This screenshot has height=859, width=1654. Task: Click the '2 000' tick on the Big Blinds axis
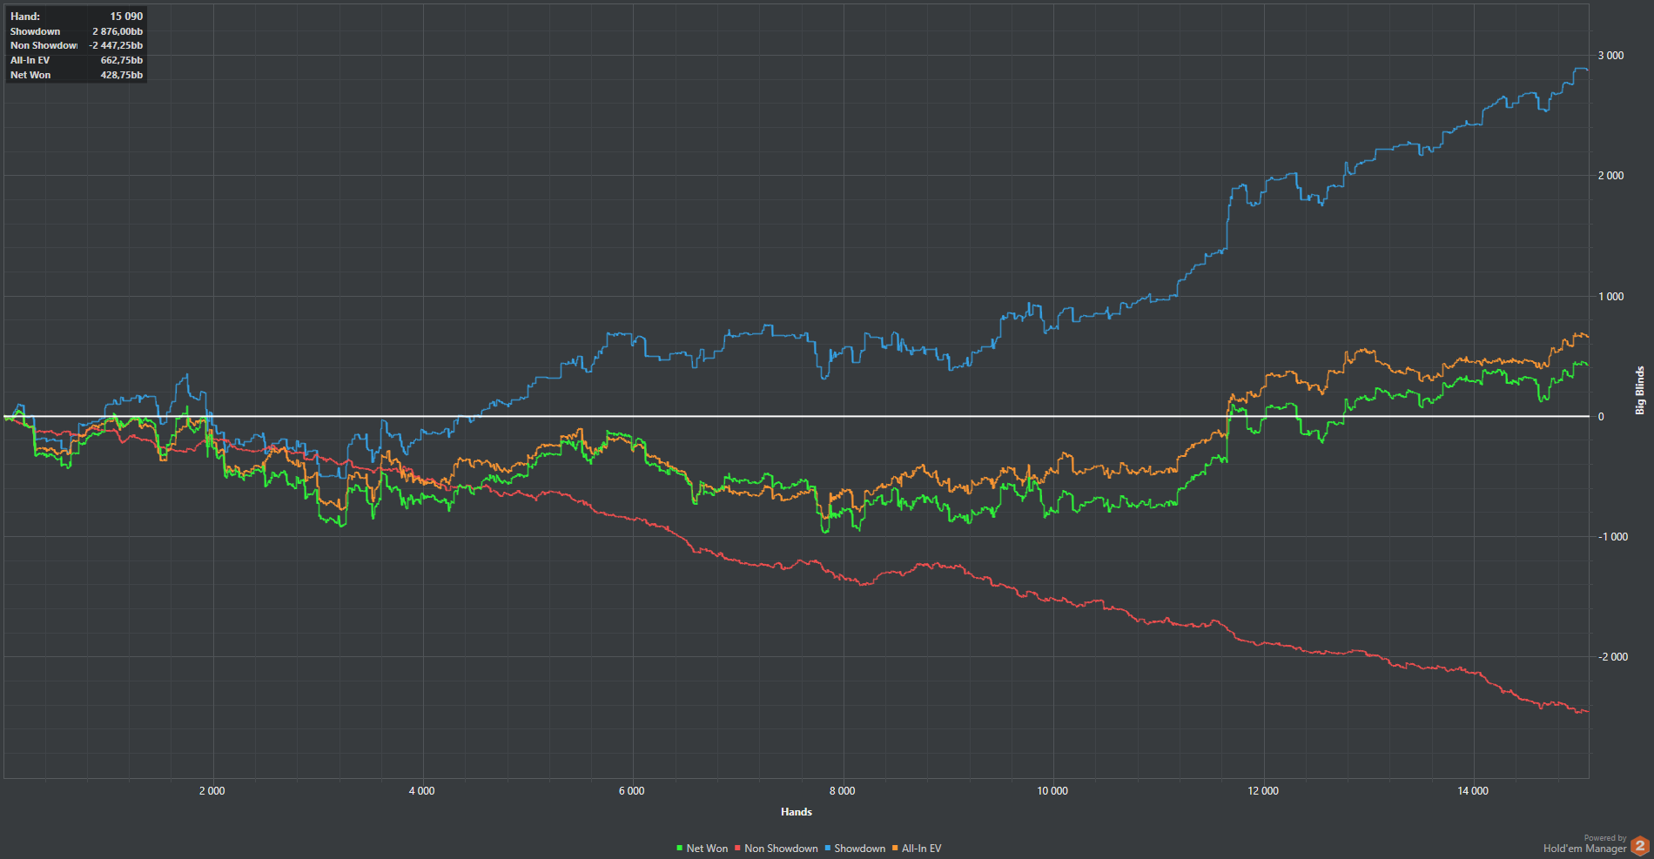(1610, 176)
